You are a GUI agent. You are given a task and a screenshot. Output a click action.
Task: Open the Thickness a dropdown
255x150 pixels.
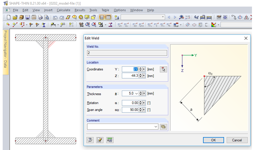coord(137,93)
